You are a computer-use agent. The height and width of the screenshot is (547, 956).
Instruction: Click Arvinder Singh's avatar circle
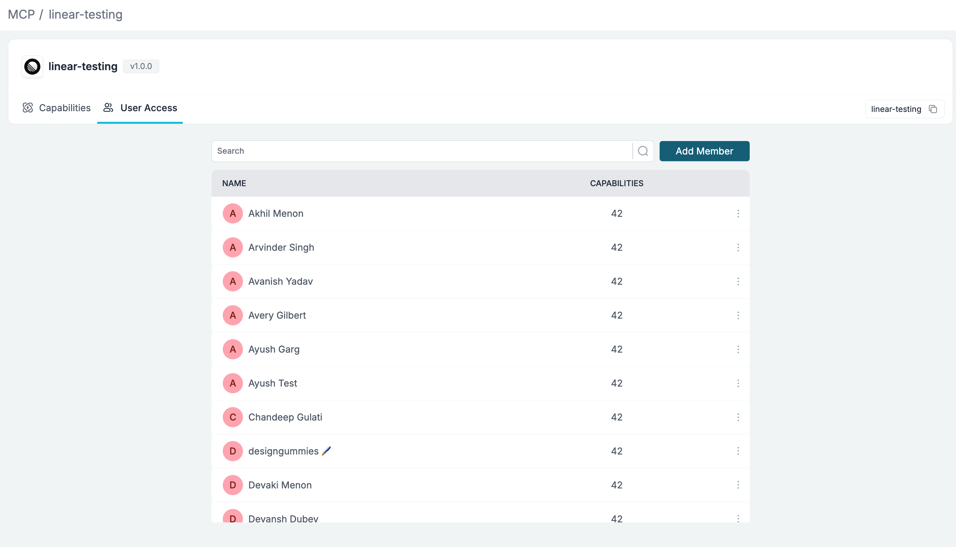pyautogui.click(x=232, y=247)
